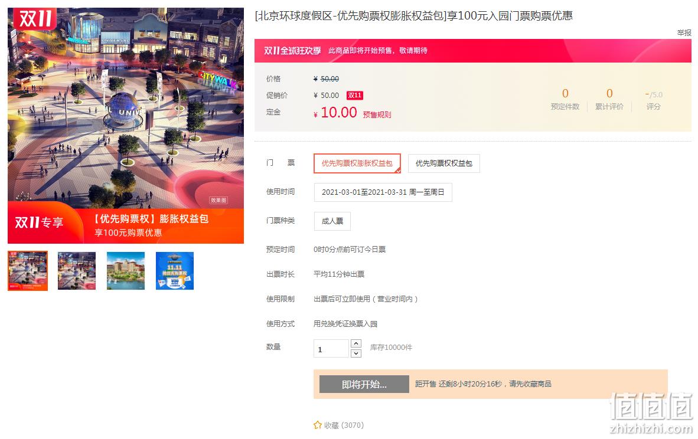Click the countdown text 距开售
698x439 pixels.
[483, 384]
